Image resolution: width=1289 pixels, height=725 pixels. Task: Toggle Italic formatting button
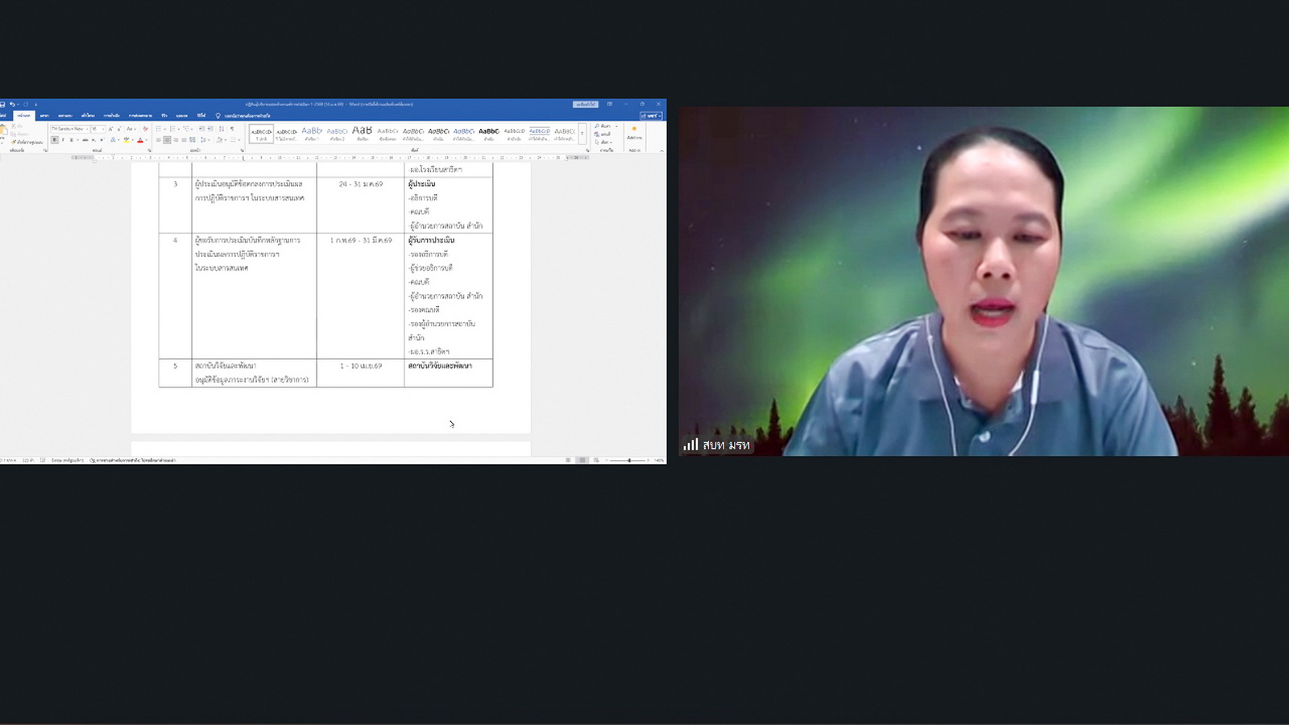[63, 140]
